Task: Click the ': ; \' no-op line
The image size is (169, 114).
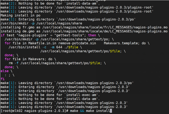Action: [9, 75]
